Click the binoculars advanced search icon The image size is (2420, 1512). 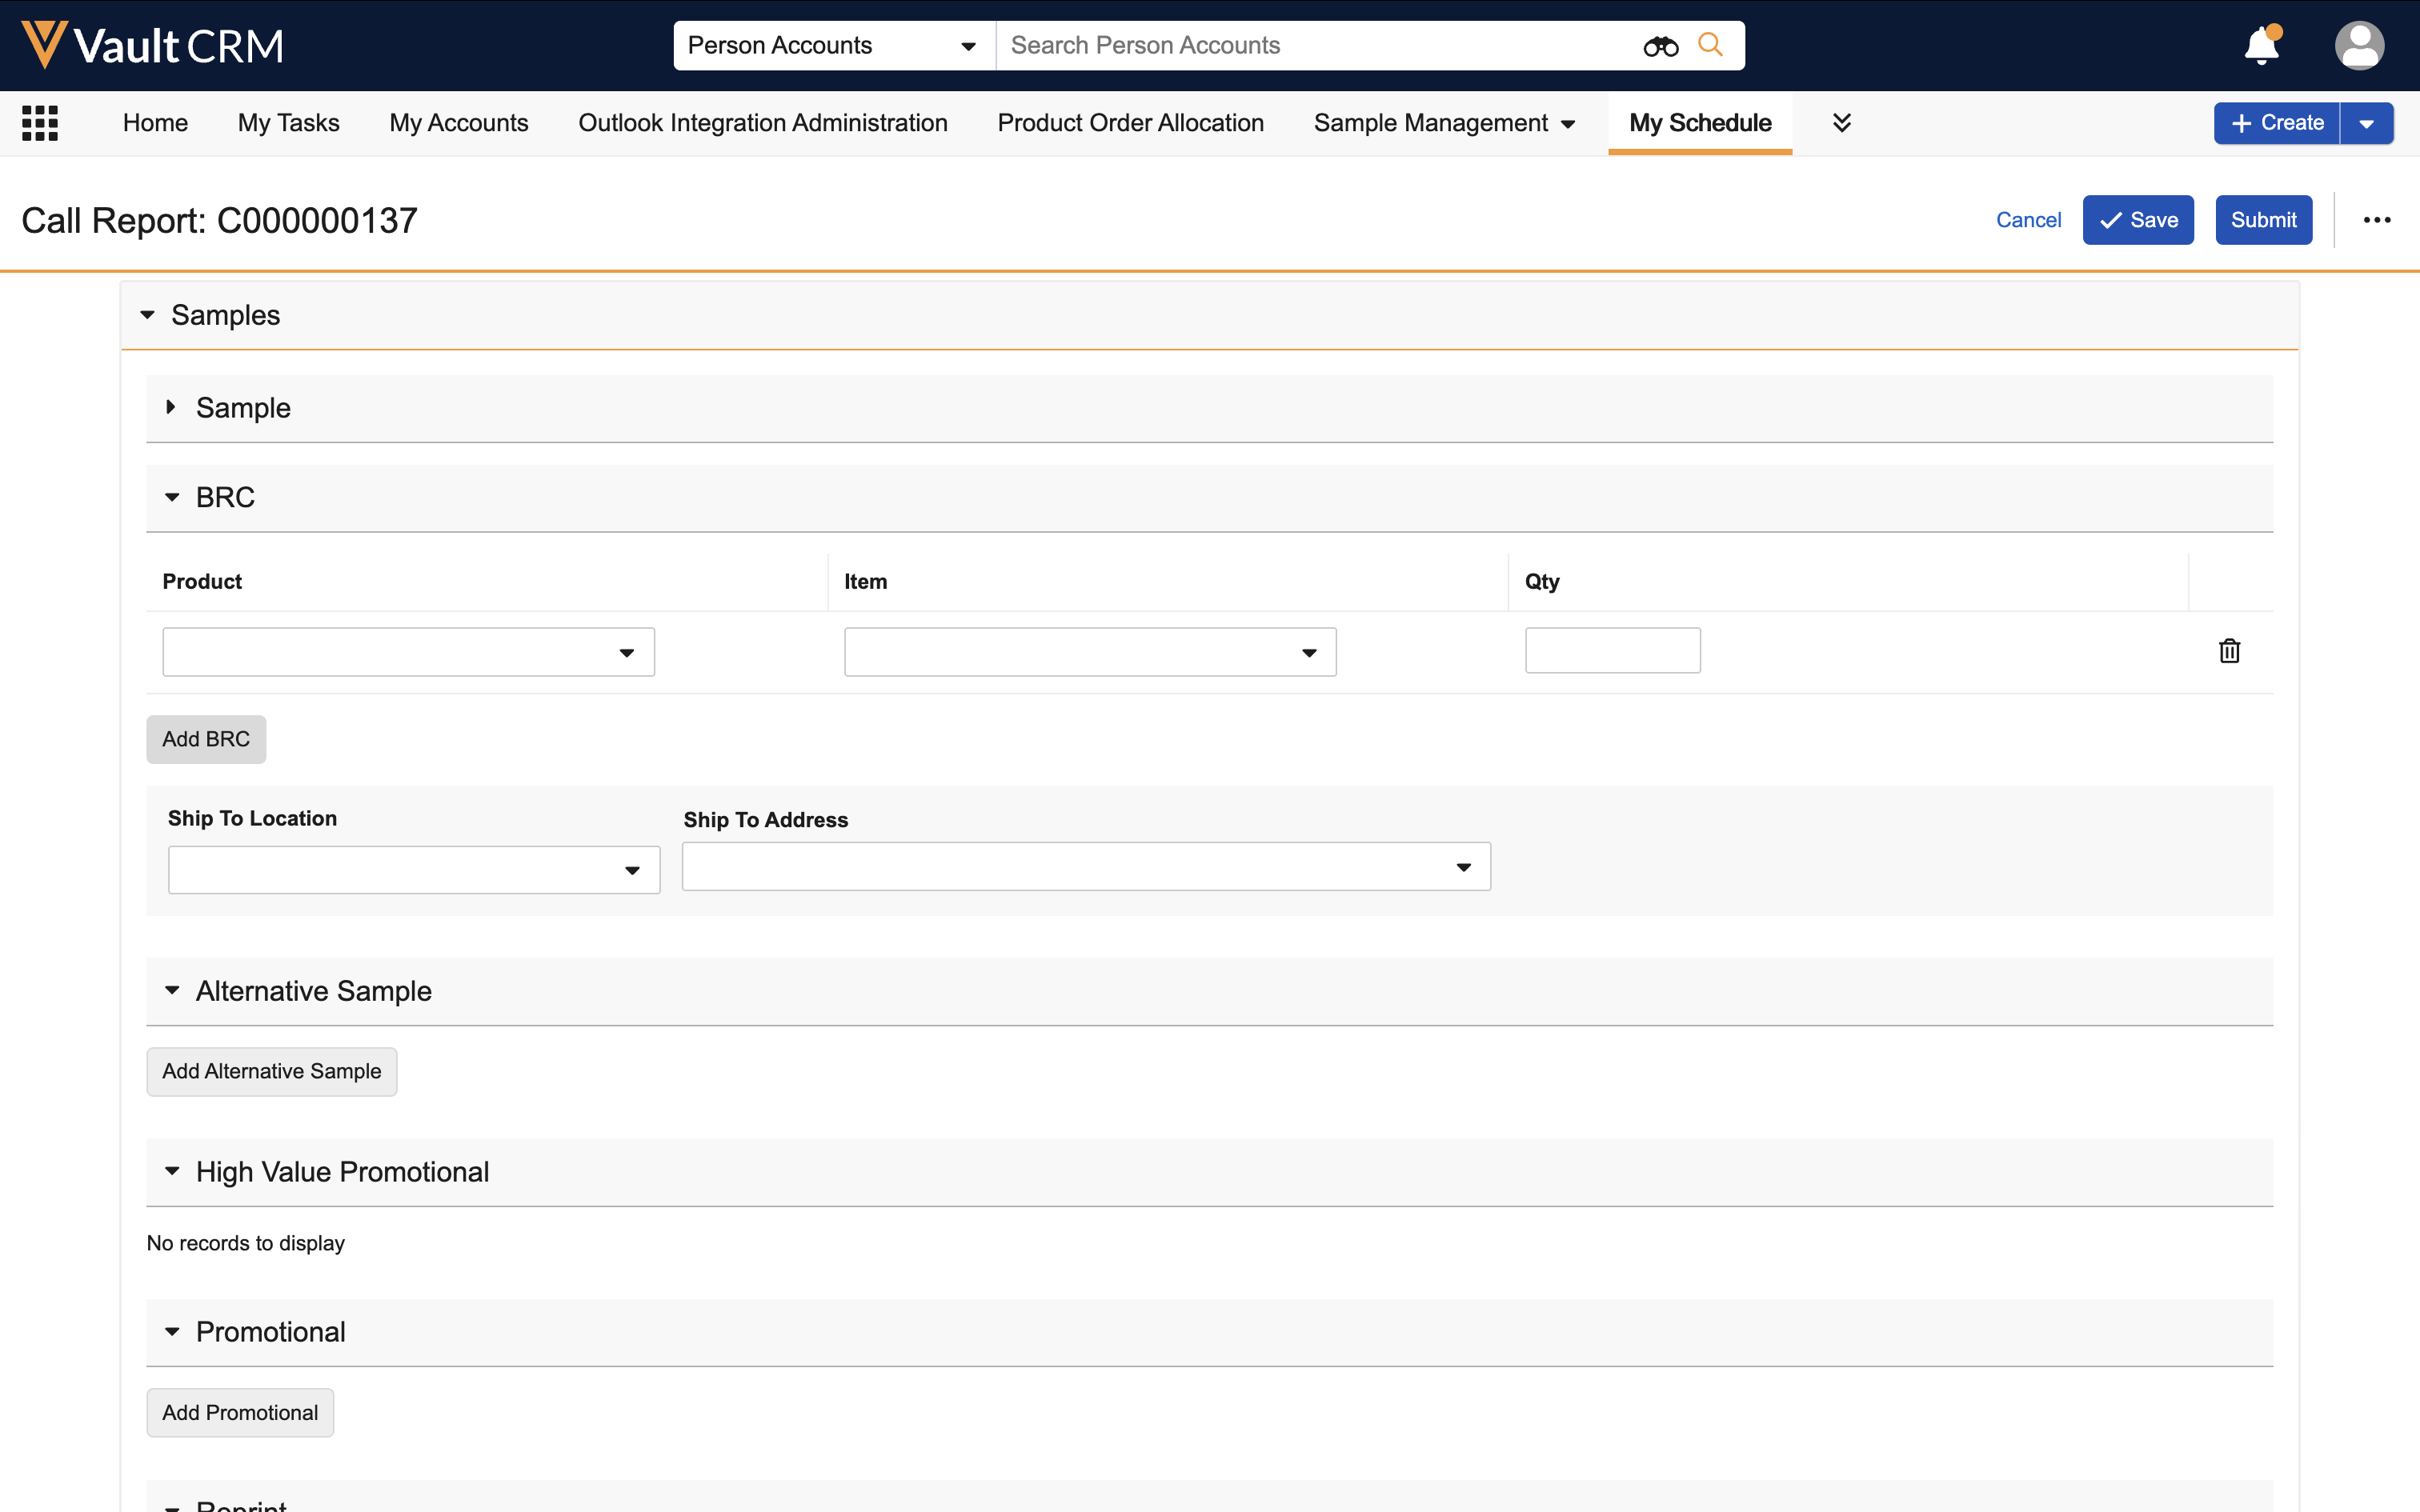1660,46
